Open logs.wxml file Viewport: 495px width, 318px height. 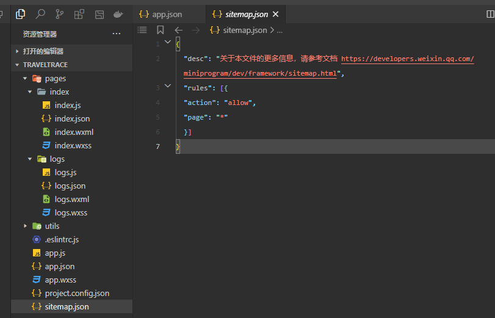pyautogui.click(x=71, y=199)
